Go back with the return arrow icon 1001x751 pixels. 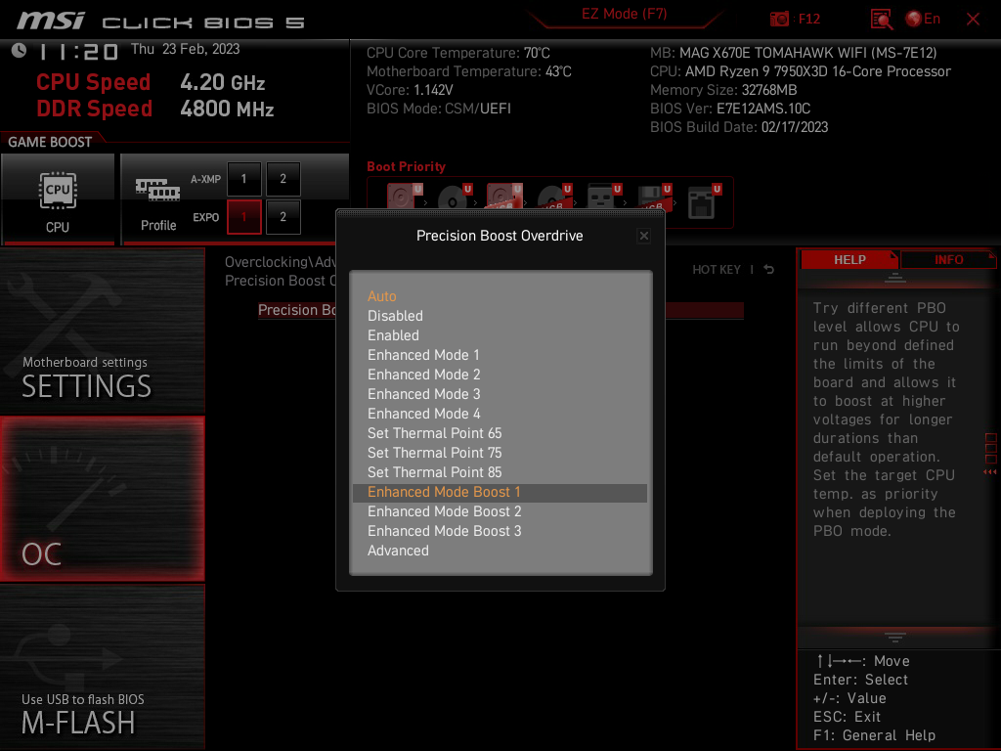pyautogui.click(x=768, y=270)
